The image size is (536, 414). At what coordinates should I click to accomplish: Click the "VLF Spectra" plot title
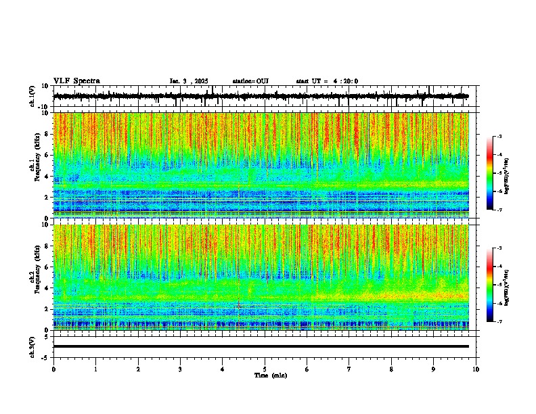pos(76,81)
